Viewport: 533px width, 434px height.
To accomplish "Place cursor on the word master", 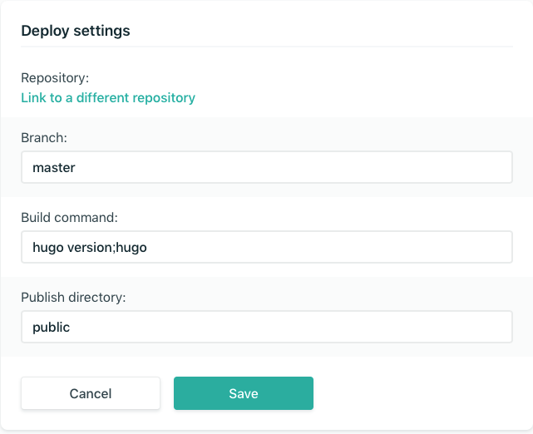I will pyautogui.click(x=54, y=168).
